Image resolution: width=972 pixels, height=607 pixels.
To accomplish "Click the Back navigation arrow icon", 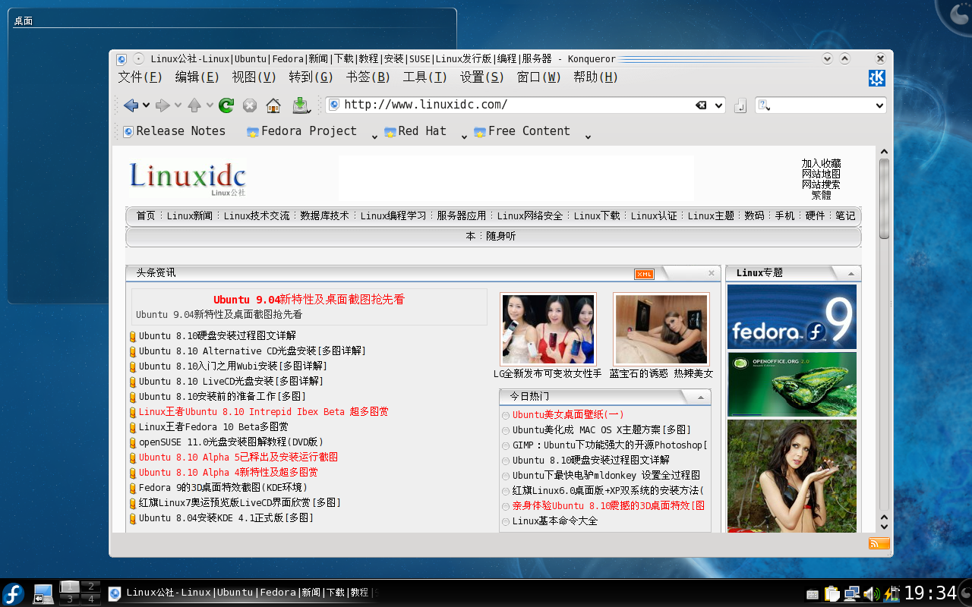I will [131, 105].
